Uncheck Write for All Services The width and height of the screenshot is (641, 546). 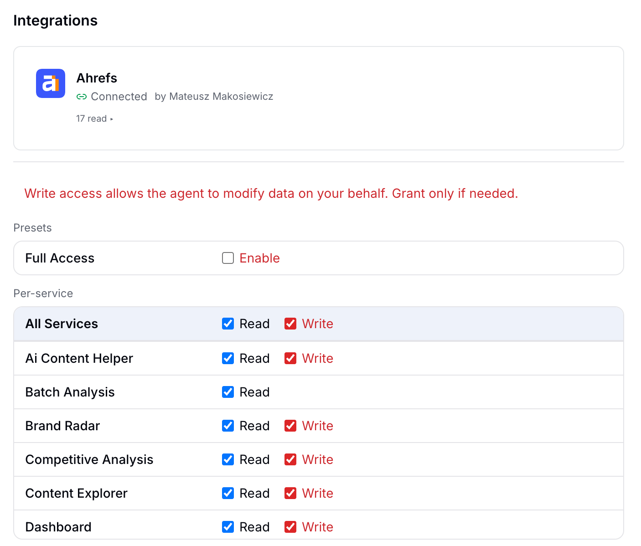click(290, 324)
